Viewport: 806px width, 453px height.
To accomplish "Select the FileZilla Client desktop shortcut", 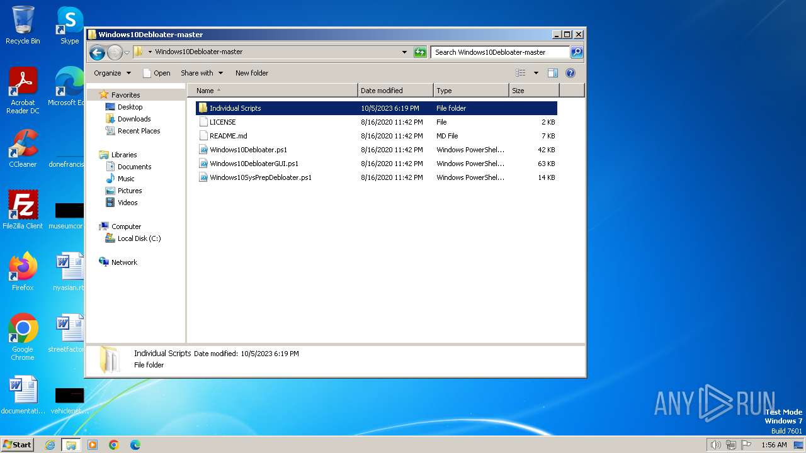I will [23, 210].
